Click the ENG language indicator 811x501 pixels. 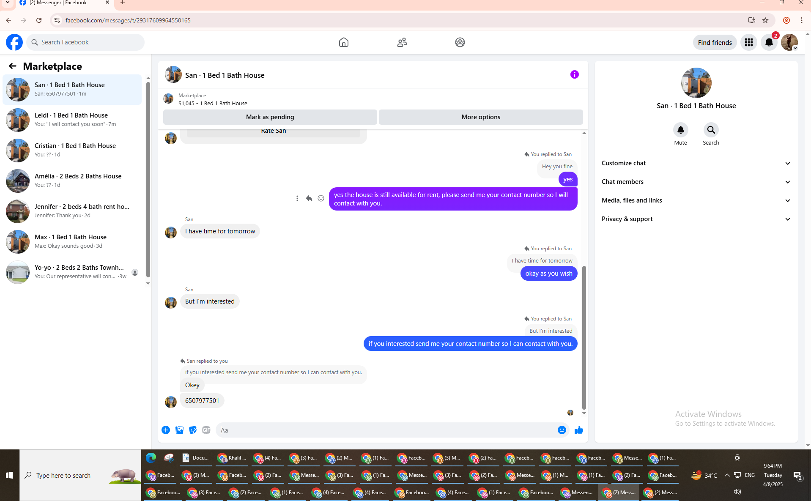pyautogui.click(x=750, y=475)
